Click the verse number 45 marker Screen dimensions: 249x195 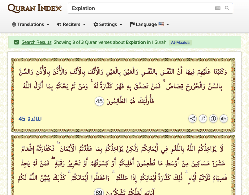tap(99, 101)
